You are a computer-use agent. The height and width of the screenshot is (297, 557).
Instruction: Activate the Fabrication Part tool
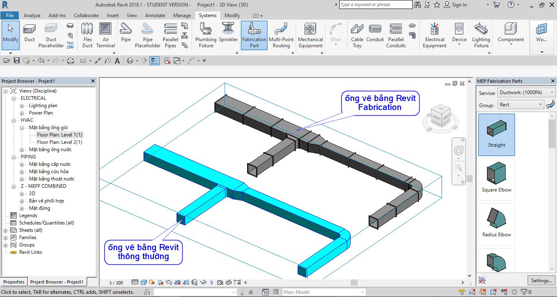(x=254, y=35)
